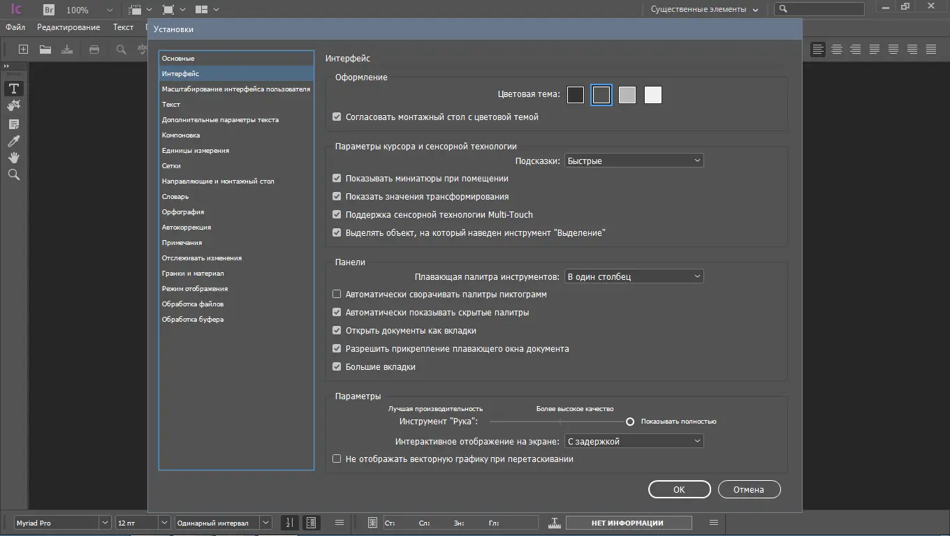Click the align left paragraph icon
Viewport: 950px width, 536px height.
[x=818, y=50]
